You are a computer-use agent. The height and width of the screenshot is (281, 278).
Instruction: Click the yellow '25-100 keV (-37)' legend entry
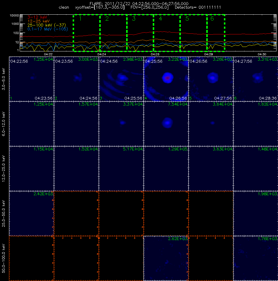point(47,25)
